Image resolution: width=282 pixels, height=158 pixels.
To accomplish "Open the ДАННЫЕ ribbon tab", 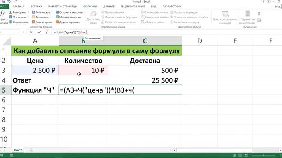I will point(109,7).
